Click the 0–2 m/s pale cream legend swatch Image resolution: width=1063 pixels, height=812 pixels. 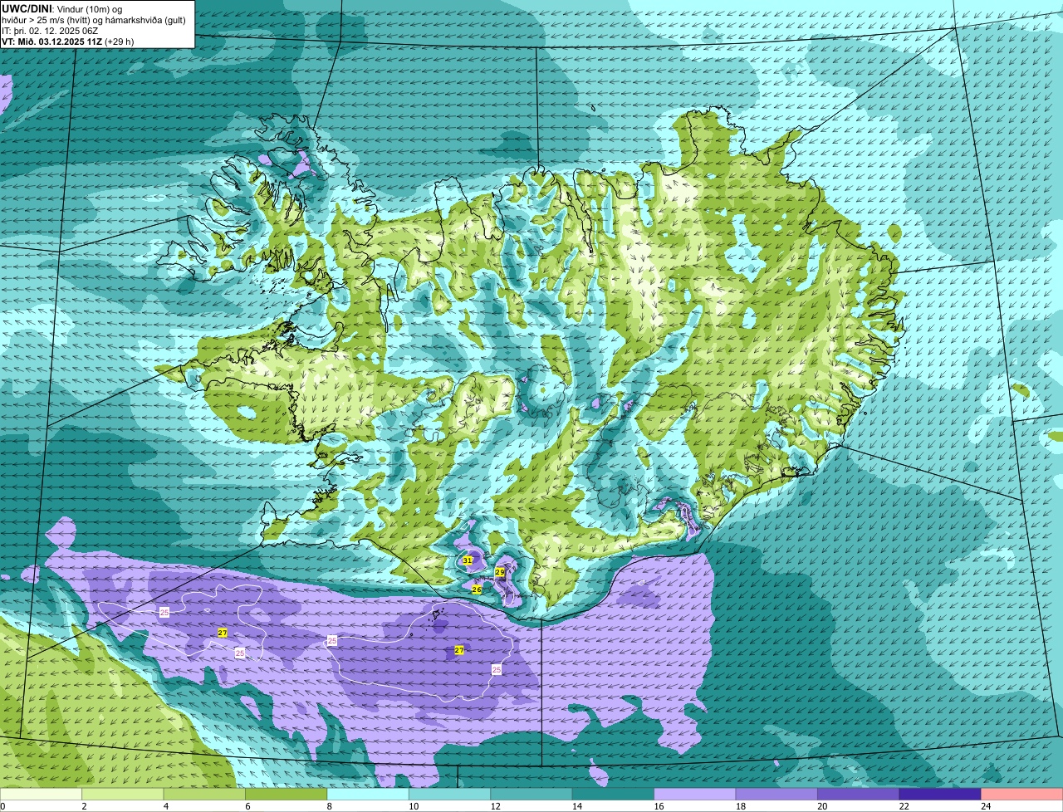pos(42,795)
